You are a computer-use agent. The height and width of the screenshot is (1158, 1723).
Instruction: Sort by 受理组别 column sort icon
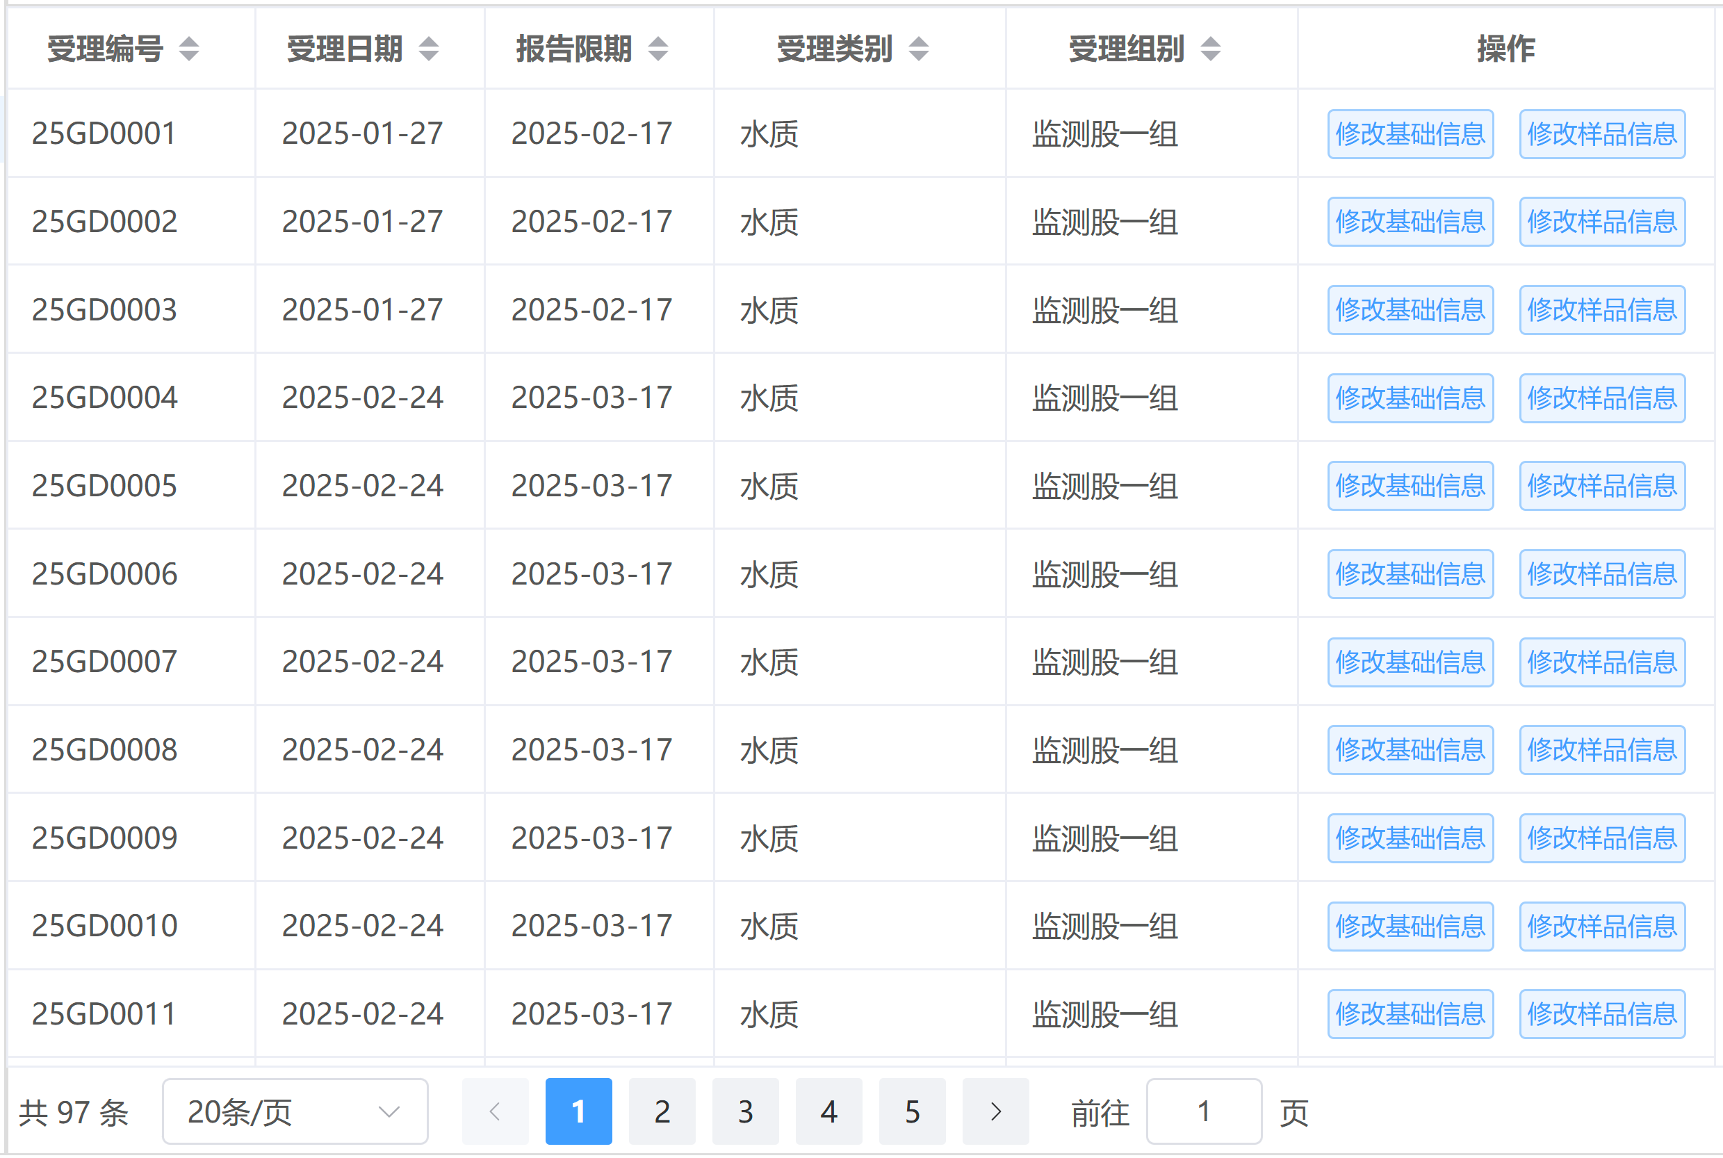coord(1211,49)
